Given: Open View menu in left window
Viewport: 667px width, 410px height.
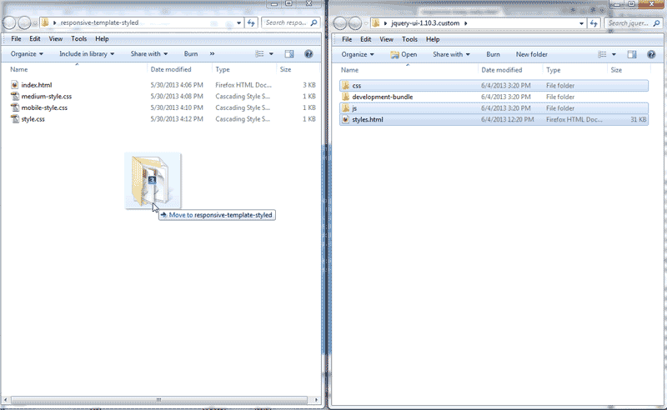Looking at the screenshot, I should click(x=56, y=38).
